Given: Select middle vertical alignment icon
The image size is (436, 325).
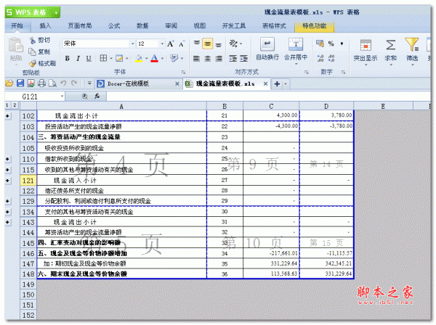Looking at the screenshot, I should tap(207, 44).
